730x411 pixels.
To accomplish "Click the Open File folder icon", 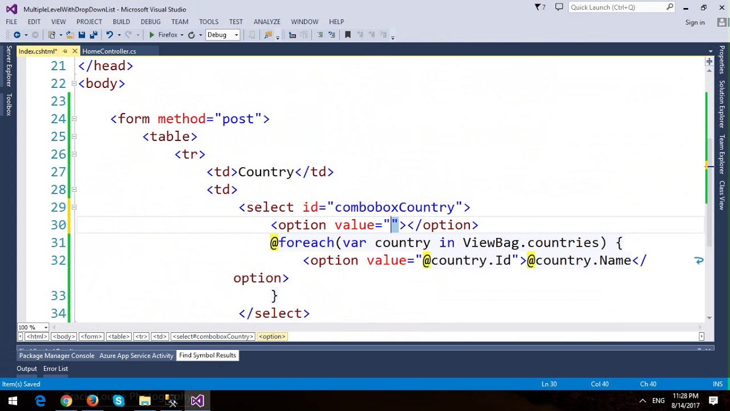I will pos(70,35).
